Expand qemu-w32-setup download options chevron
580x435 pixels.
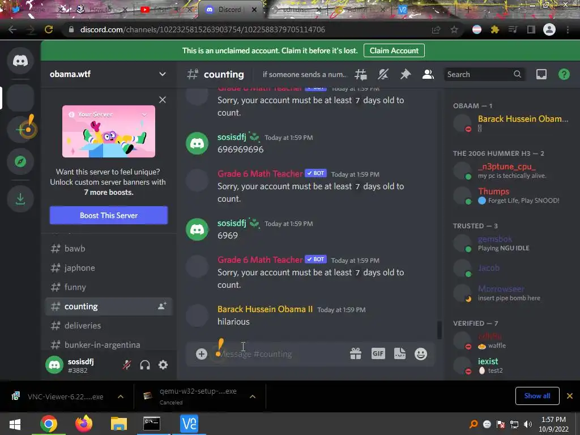(253, 396)
